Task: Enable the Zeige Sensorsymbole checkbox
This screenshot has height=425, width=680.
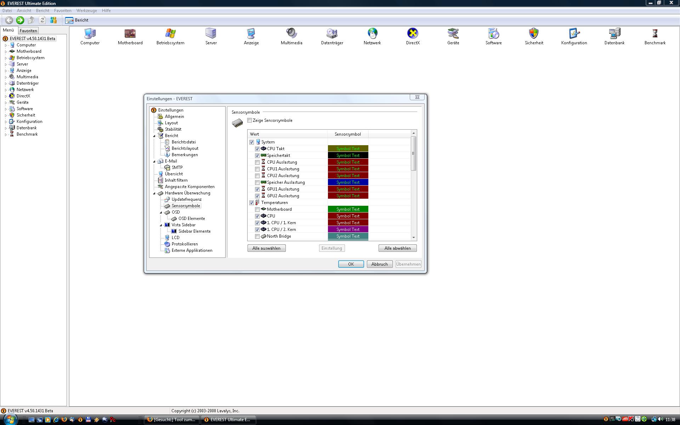Action: 250,120
